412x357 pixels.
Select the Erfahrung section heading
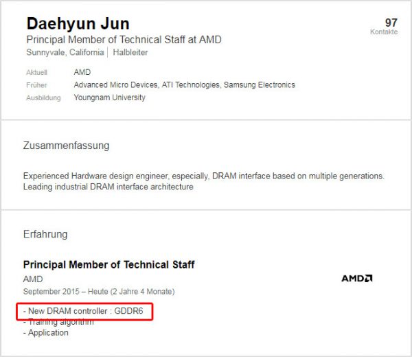coord(45,234)
